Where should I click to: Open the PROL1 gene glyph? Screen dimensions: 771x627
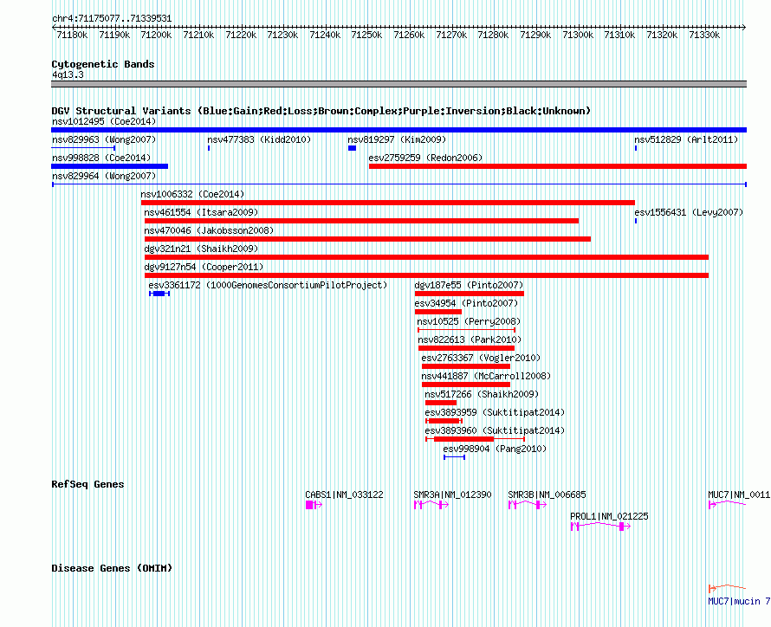coord(600,527)
